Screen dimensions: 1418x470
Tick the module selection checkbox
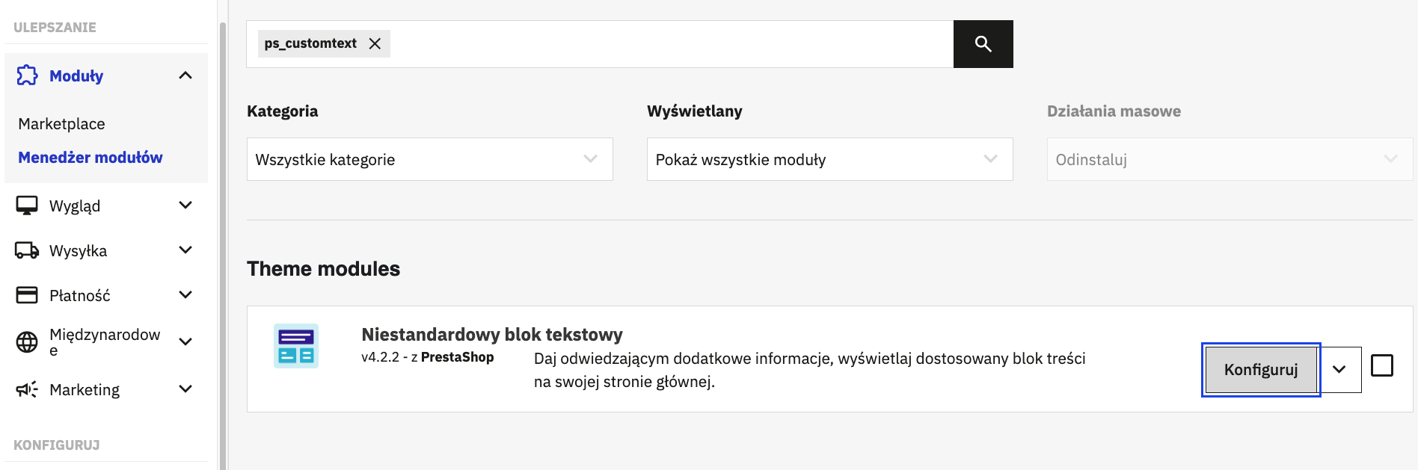(1381, 365)
